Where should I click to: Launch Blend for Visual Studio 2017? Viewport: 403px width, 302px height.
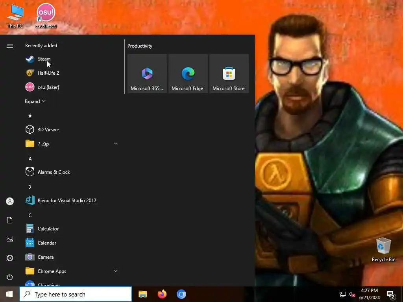72,200
